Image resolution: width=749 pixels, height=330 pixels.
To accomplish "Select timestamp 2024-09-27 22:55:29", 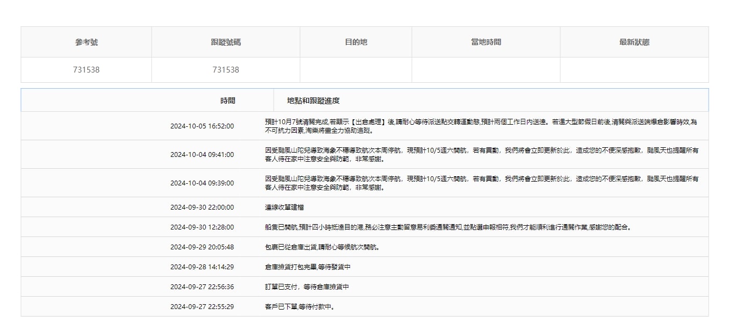I will 202,307.
